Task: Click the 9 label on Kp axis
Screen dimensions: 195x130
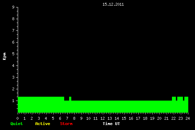Action: click(x=13, y=7)
